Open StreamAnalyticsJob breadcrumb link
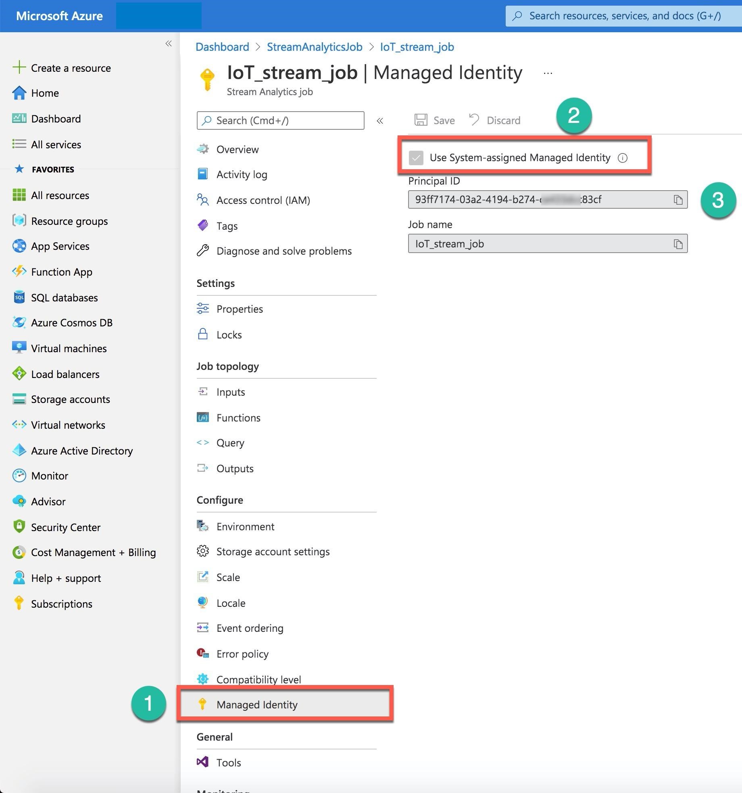Viewport: 742px width, 793px height. click(315, 47)
